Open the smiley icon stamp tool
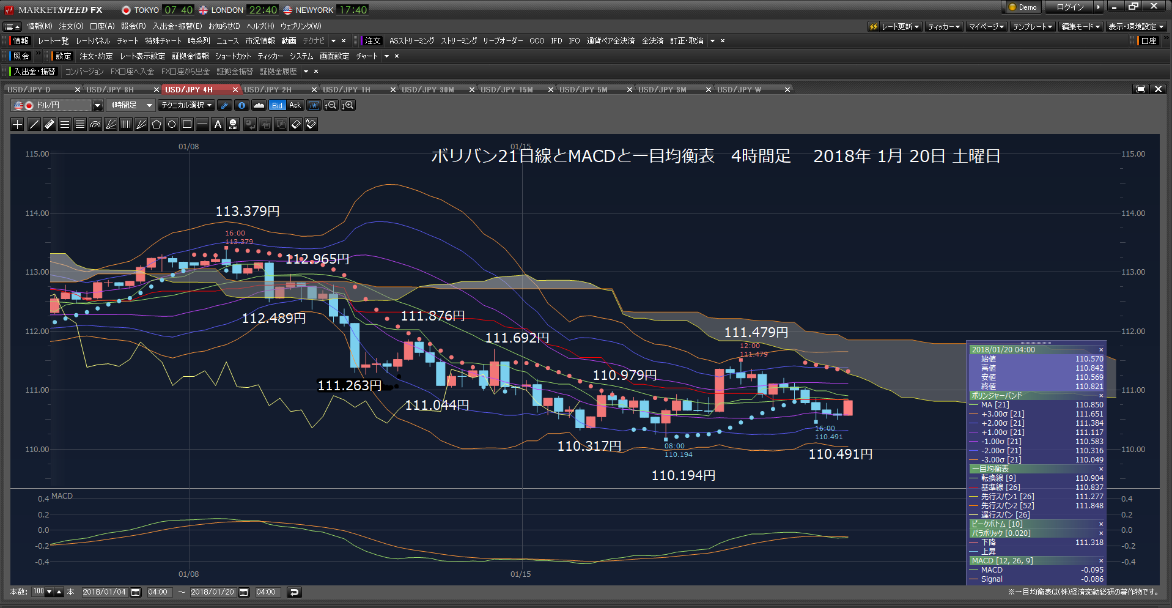 pyautogui.click(x=233, y=125)
